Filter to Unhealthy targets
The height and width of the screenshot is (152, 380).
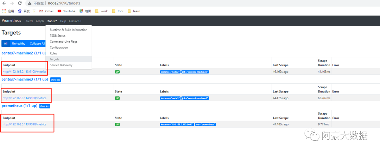pyautogui.click(x=19, y=44)
